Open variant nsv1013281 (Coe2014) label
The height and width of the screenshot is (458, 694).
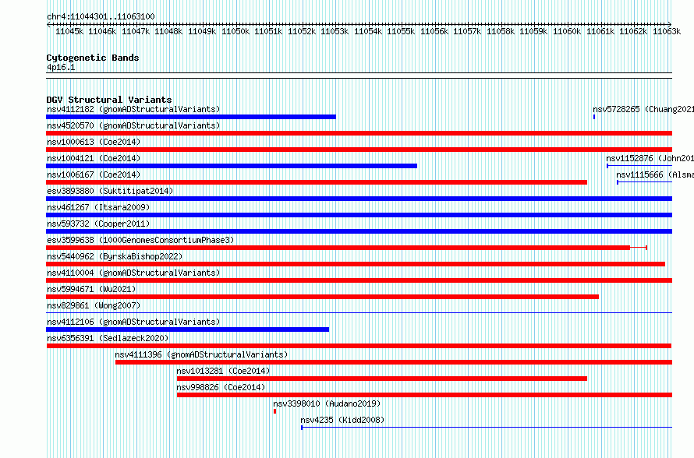[223, 371]
